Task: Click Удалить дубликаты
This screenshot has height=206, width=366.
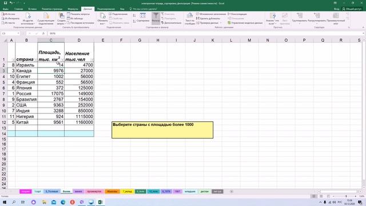Action: 208,18
